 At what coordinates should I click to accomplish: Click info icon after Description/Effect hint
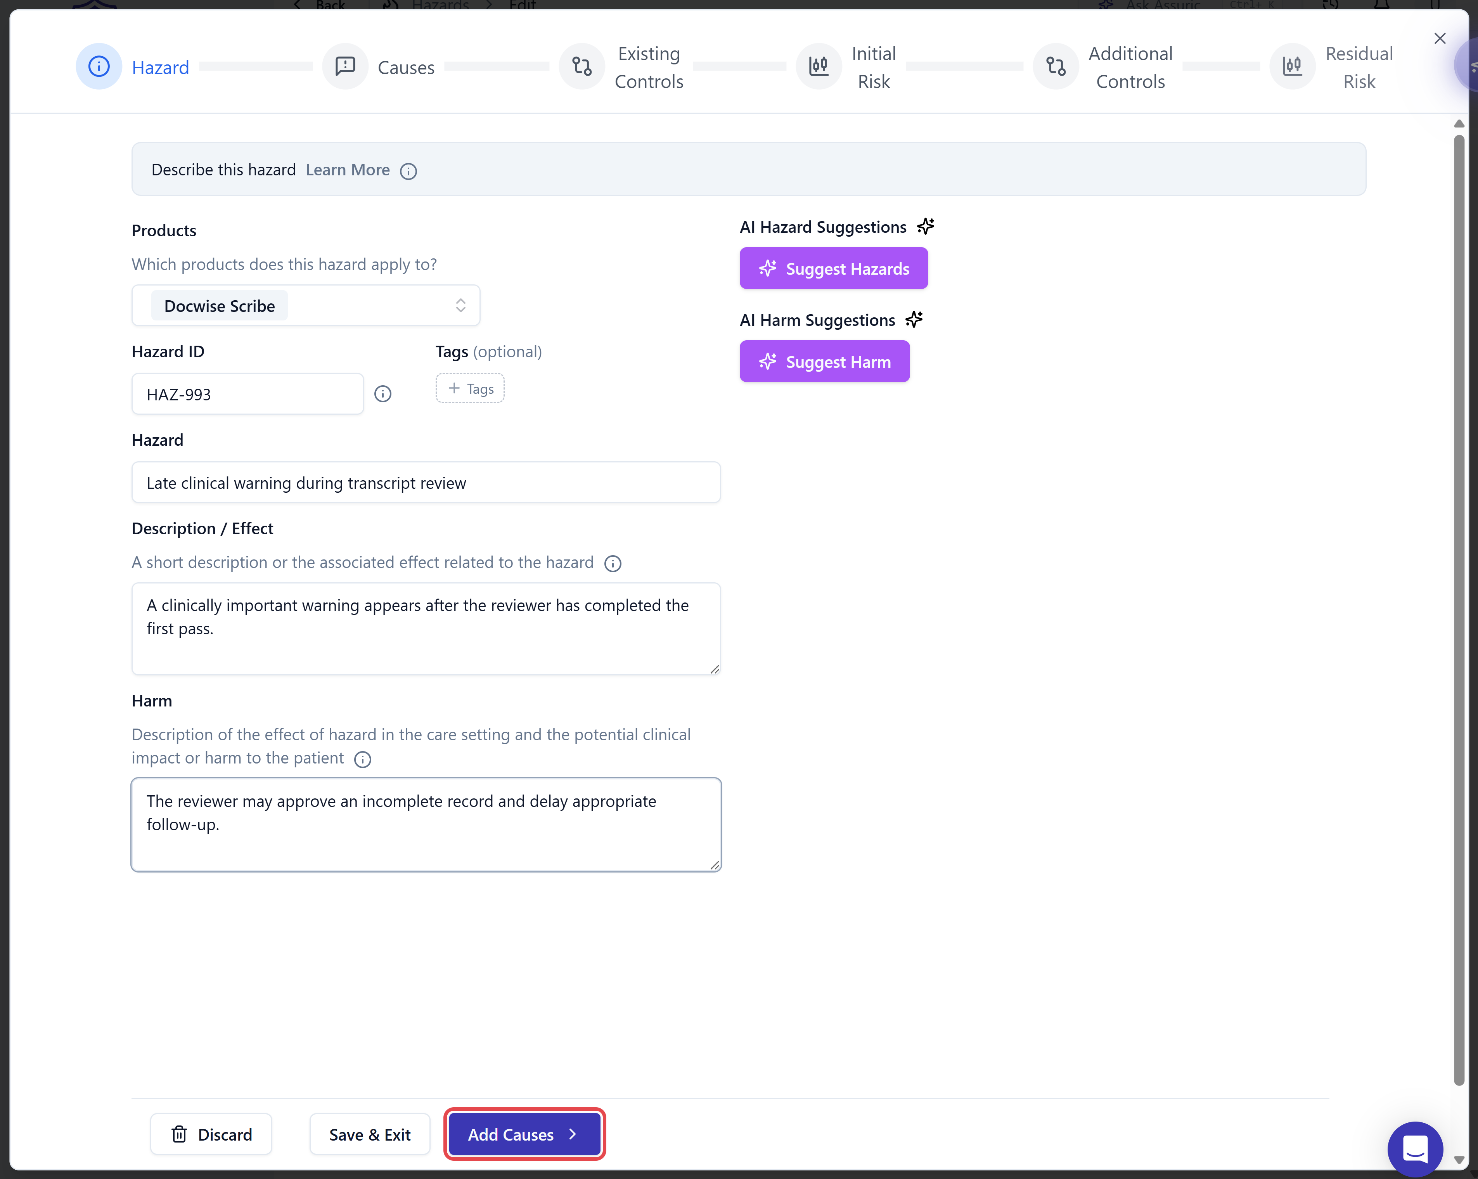coord(613,563)
